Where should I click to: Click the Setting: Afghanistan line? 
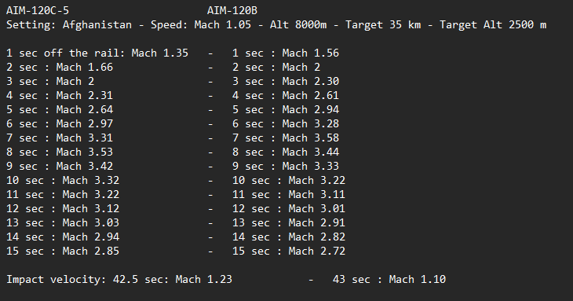pyautogui.click(x=276, y=25)
